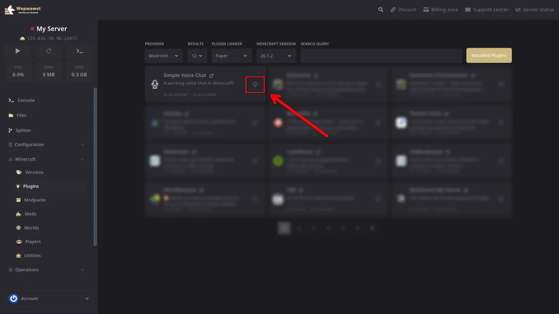Click the Simple Voice Chat microphone icon

click(x=155, y=84)
